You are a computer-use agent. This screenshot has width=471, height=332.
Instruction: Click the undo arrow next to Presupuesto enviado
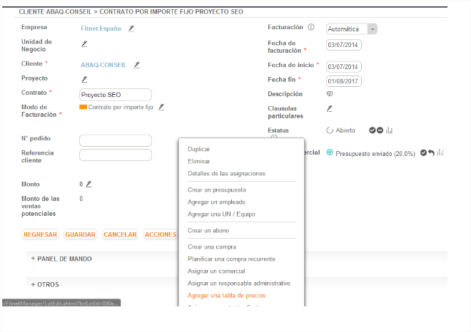431,152
